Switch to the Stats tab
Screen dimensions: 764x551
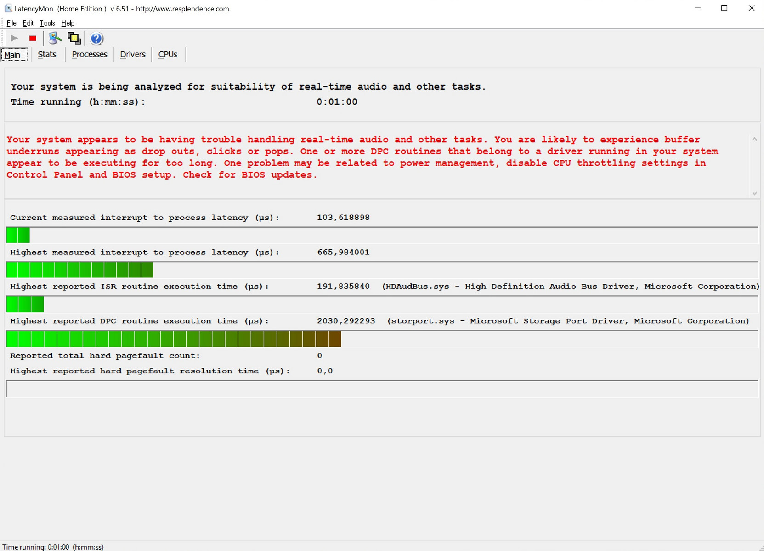47,54
